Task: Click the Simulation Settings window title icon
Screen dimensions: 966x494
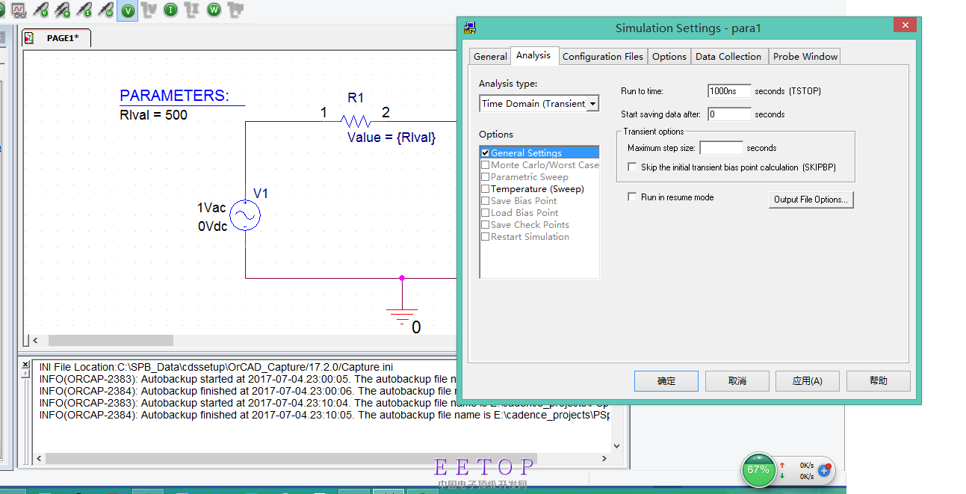Action: pos(469,28)
